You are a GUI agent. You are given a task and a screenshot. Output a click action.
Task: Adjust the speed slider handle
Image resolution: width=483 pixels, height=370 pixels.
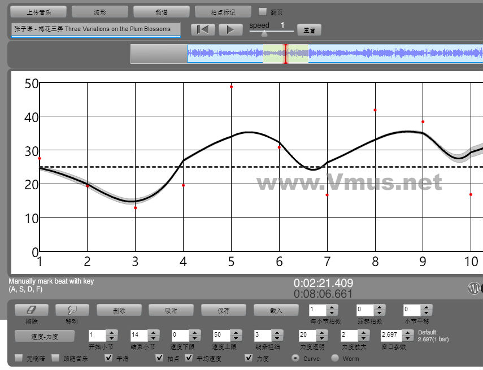264,33
